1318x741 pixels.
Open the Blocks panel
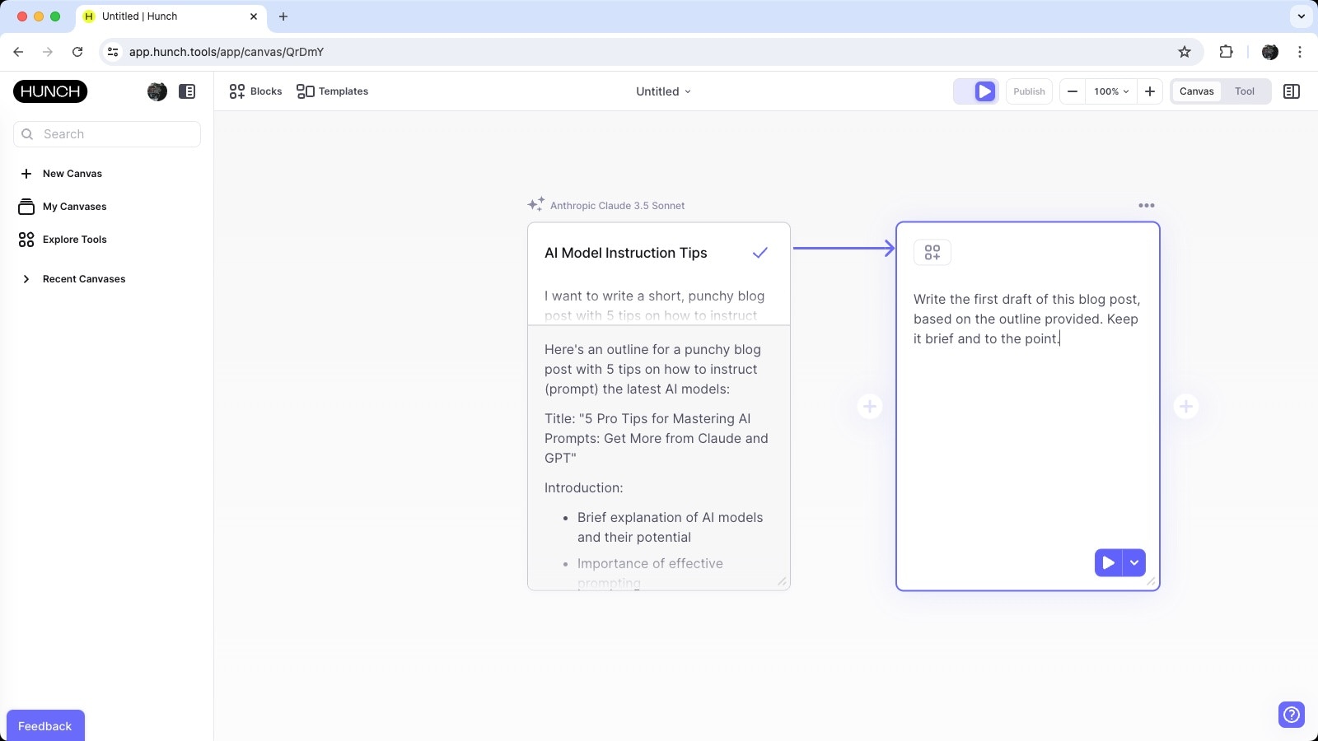pyautogui.click(x=255, y=91)
